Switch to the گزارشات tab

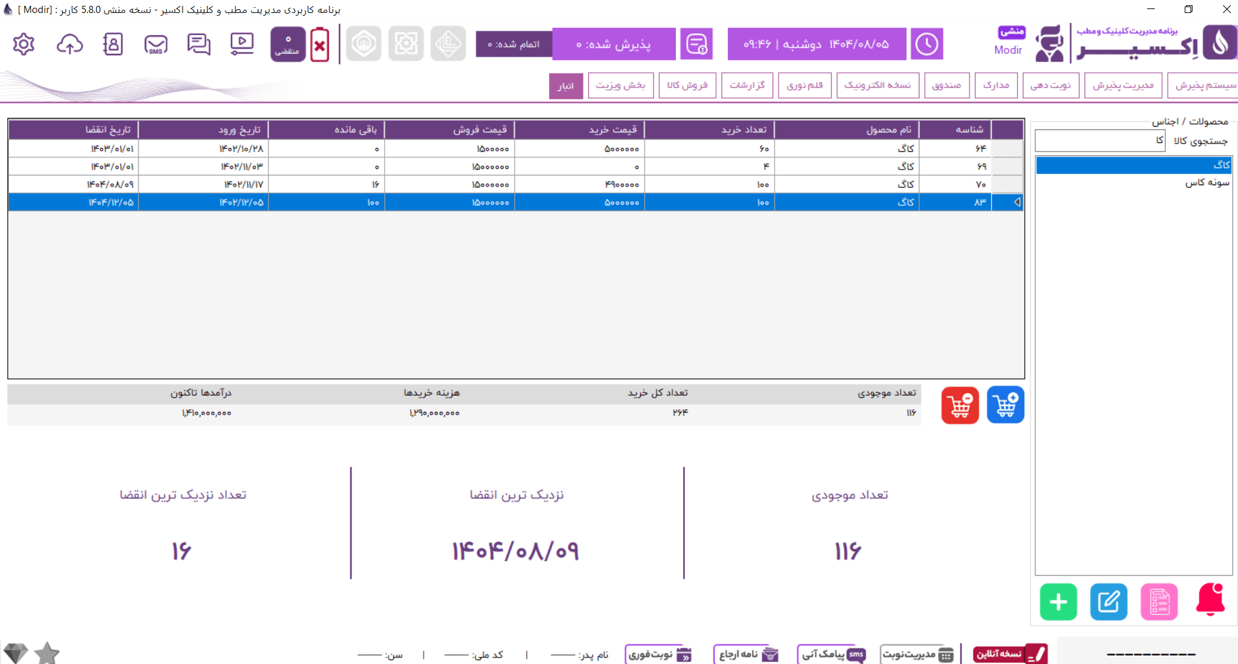tap(747, 85)
